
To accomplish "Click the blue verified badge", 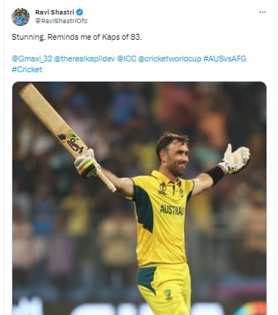I will [x=80, y=12].
